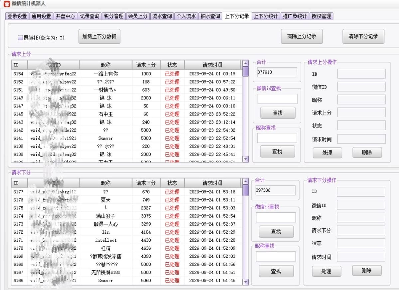Viewport: 399px width, 290px height.
Task: Open the 登录设置 tab
Action: coord(17,16)
